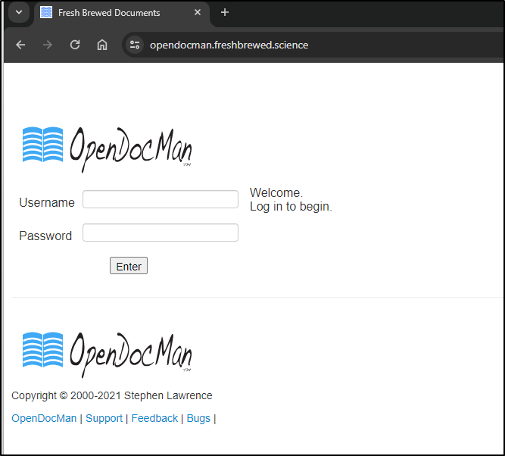Viewport: 505px width, 456px height.
Task: Click the OpenDocMan logo in the footer
Action: [107, 354]
